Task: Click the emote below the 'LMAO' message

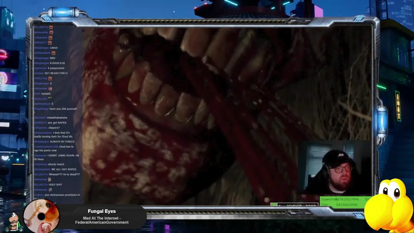Action: tap(53, 53)
